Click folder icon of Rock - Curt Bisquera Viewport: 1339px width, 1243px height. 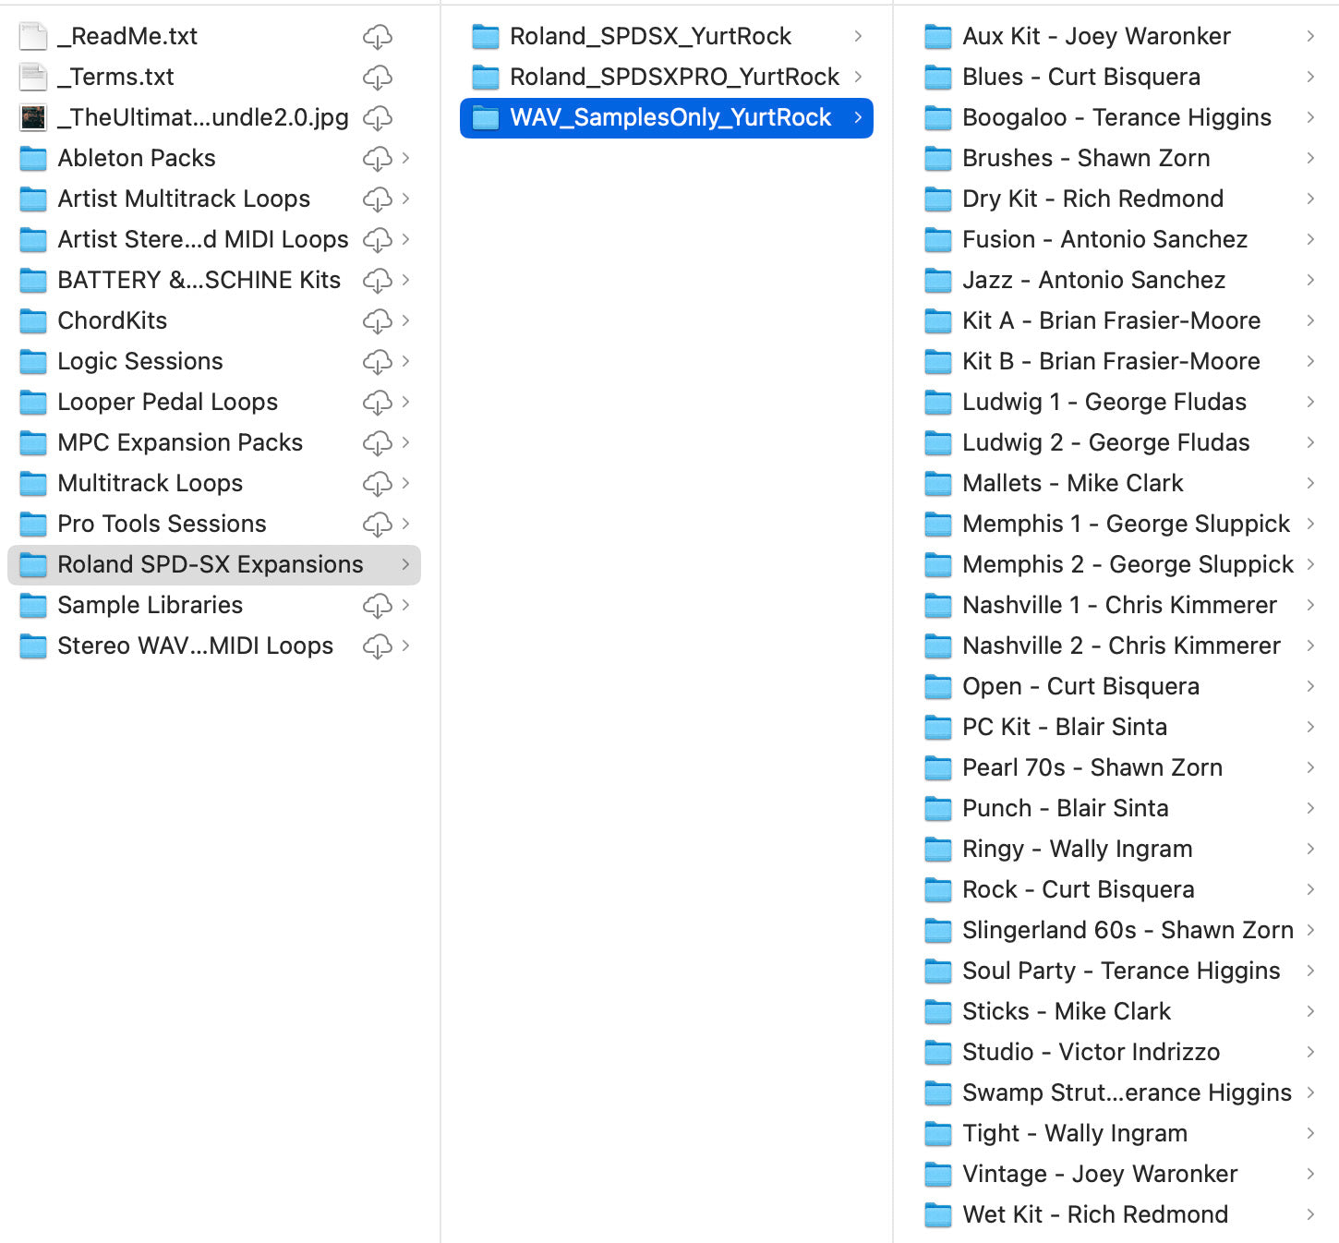[938, 889]
